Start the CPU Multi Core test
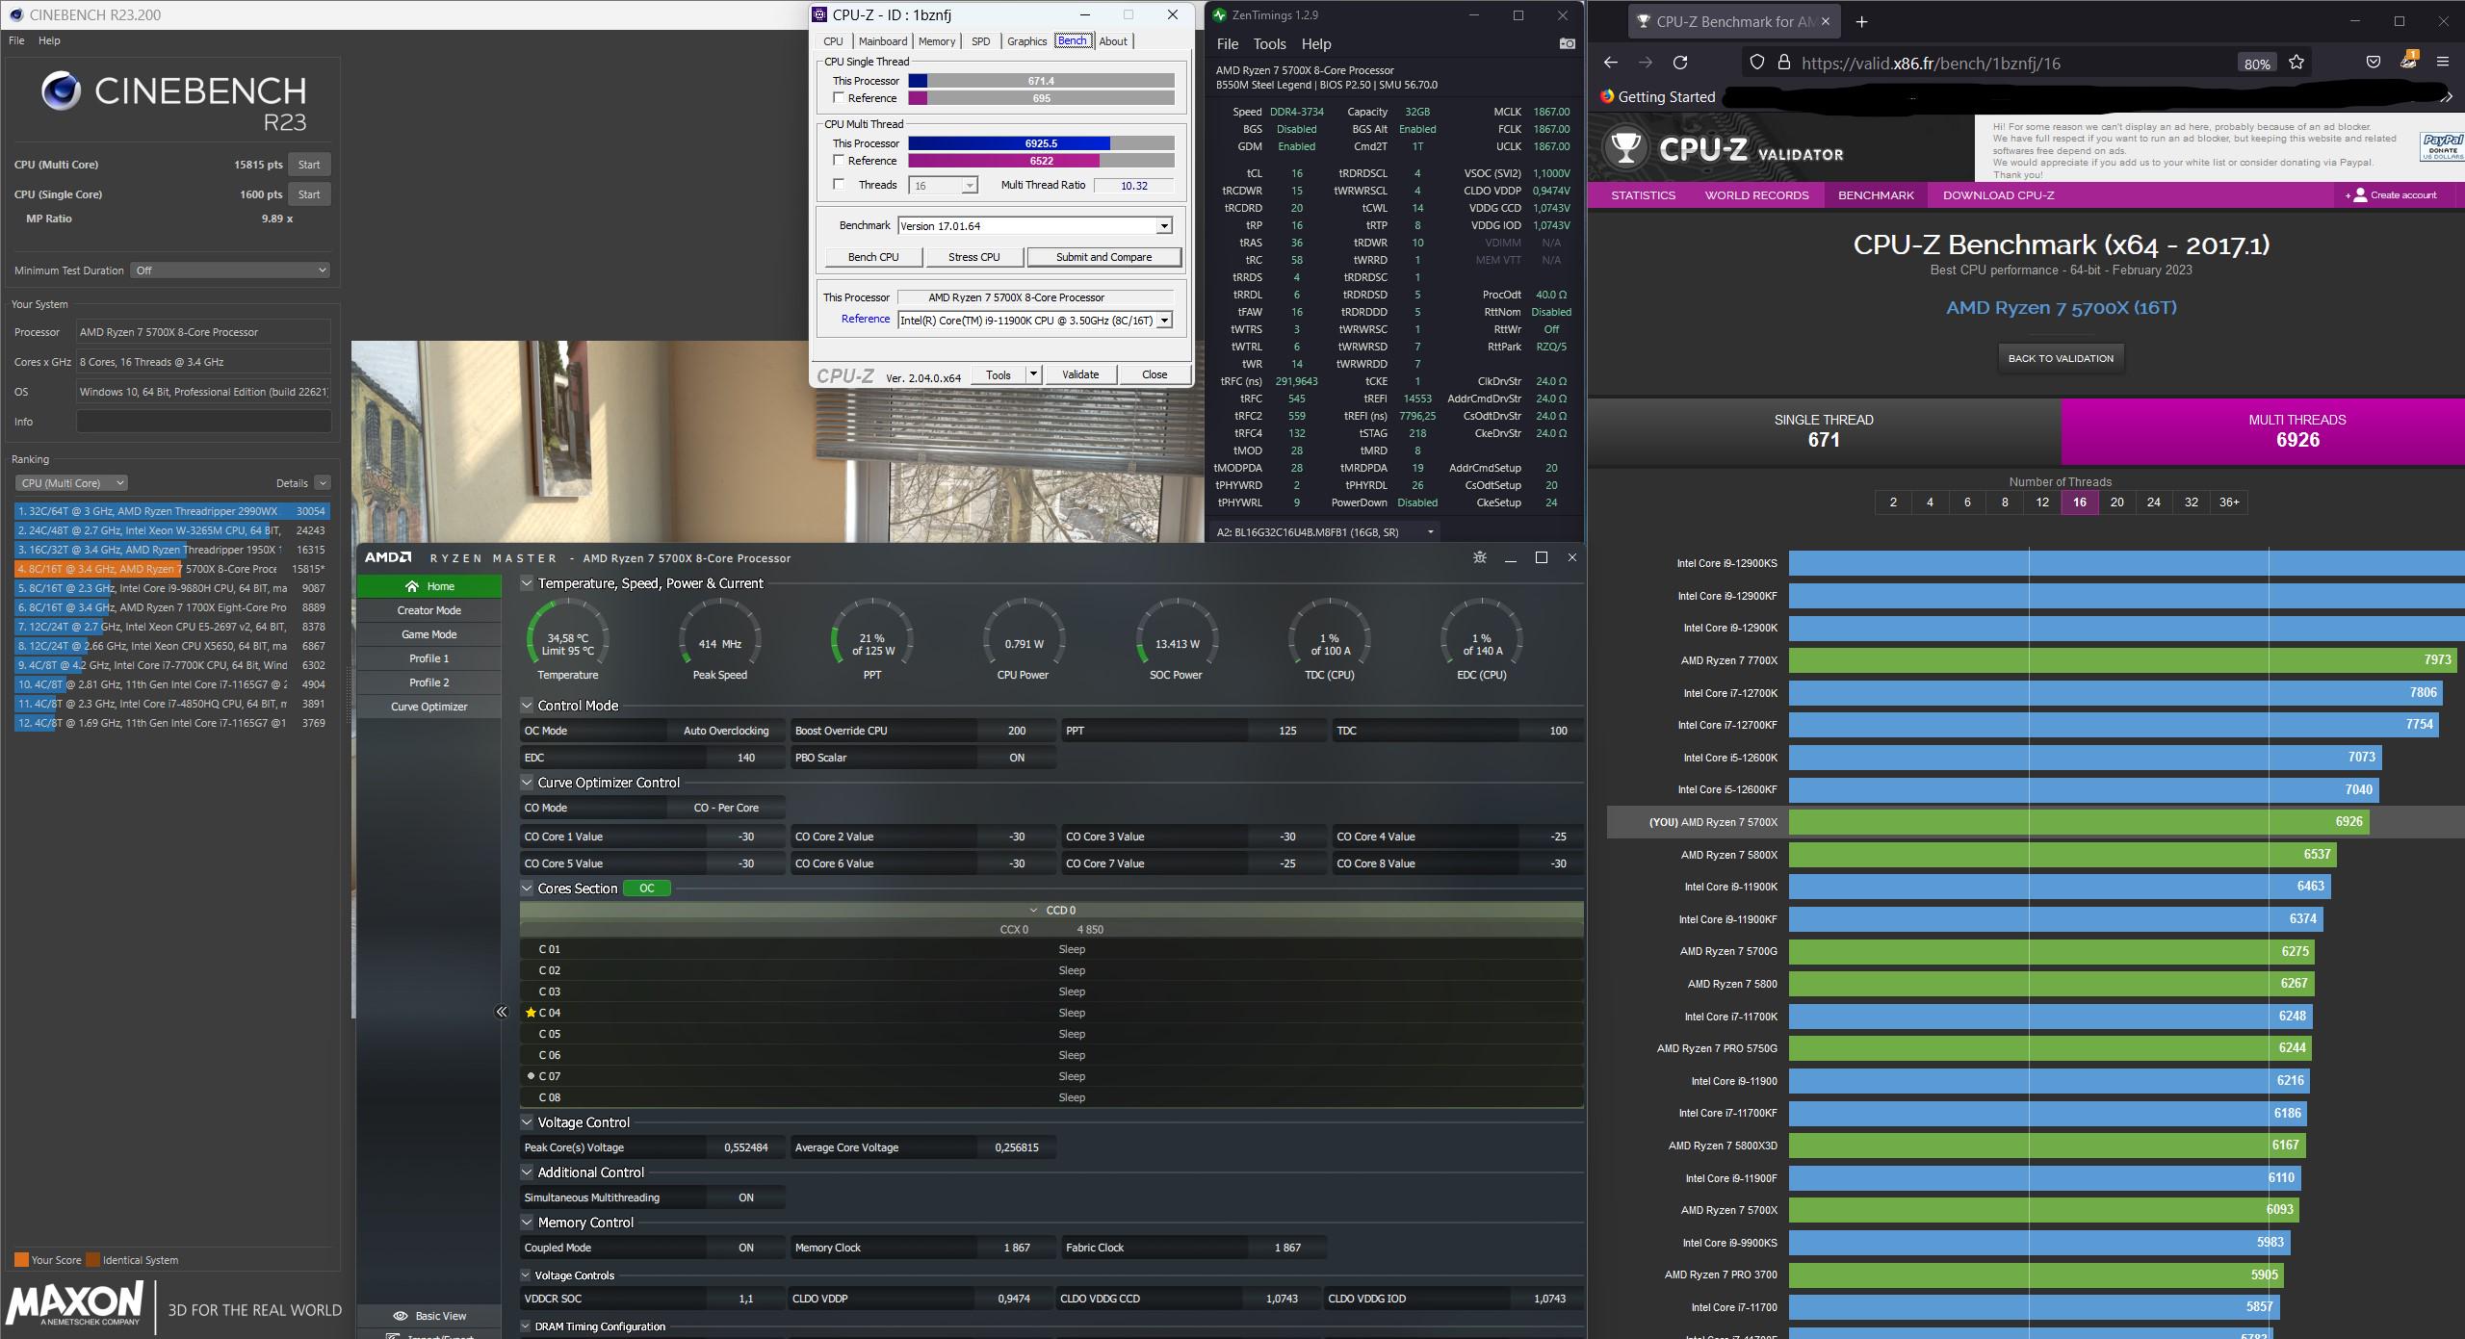The height and width of the screenshot is (1339, 2465). pyautogui.click(x=309, y=165)
